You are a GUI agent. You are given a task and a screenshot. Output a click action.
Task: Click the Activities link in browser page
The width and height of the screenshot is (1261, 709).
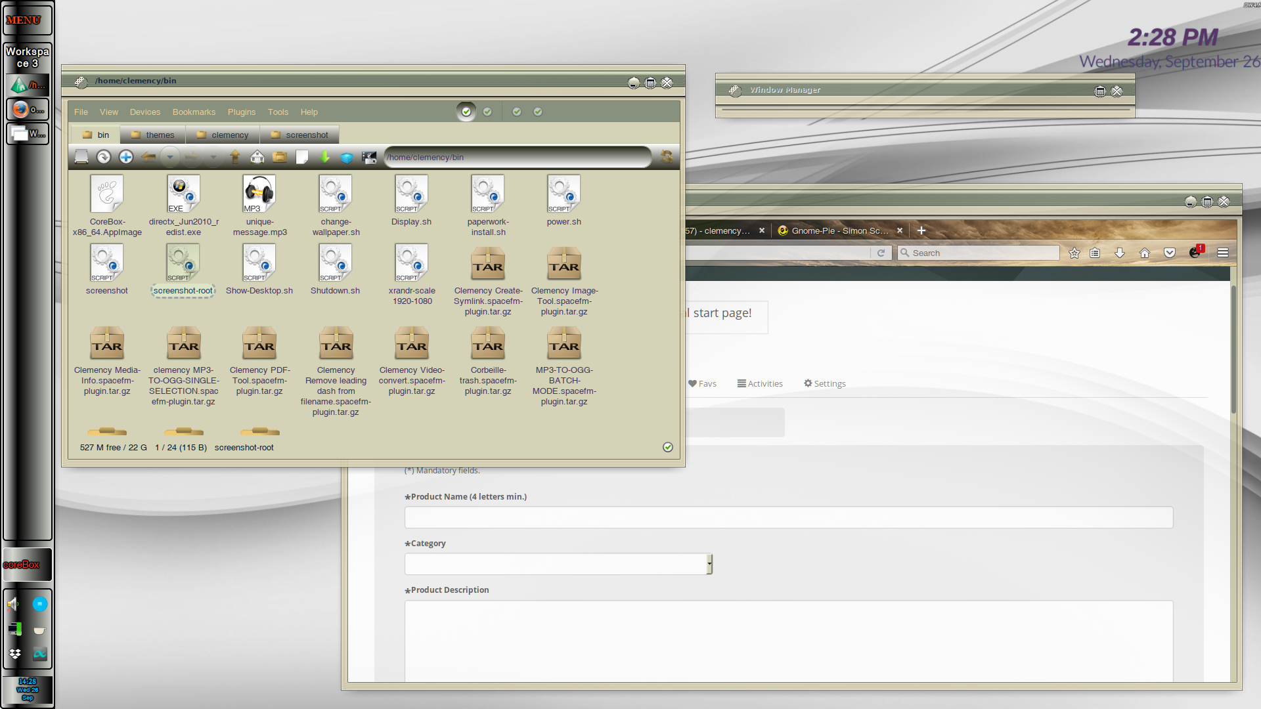(760, 383)
